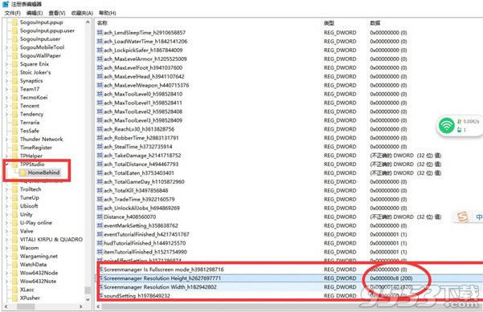The width and height of the screenshot is (483, 312).
Task: Click DWORD icon of ach_LendSleepTime value
Action: tap(100, 32)
